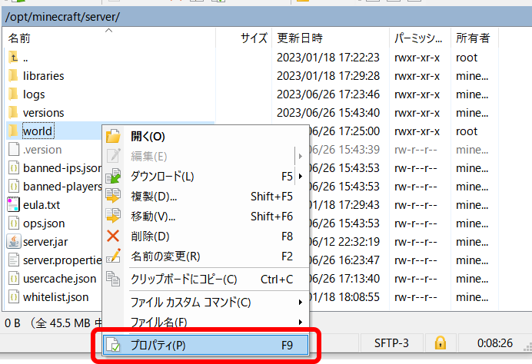This screenshot has width=532, height=364.
Task: Click the 0:08:26 session timer
Action: pos(494,343)
